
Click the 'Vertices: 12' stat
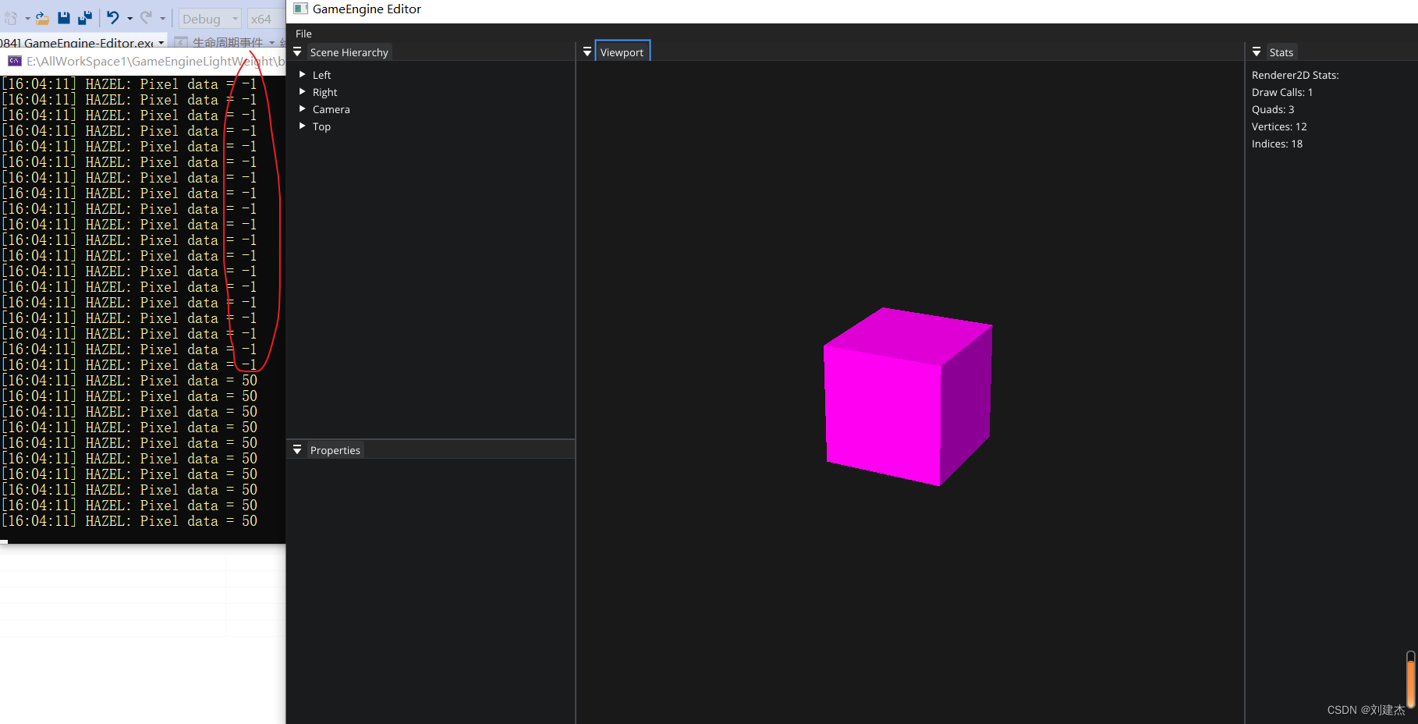(x=1279, y=126)
